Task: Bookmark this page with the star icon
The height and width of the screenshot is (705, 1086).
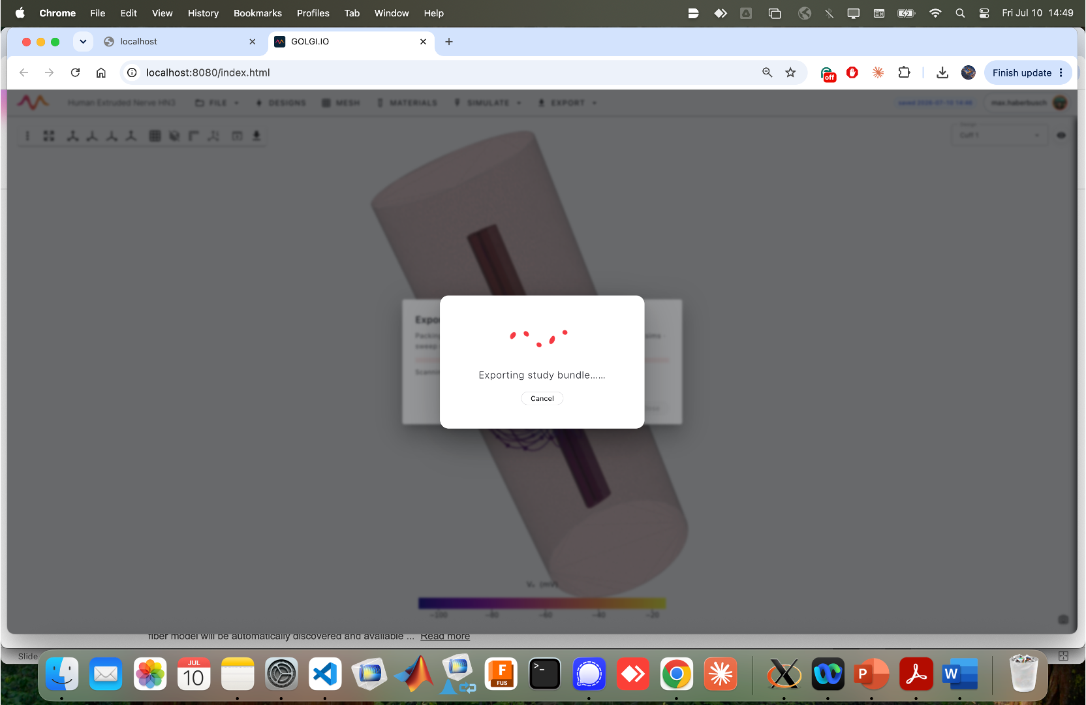Action: click(791, 72)
